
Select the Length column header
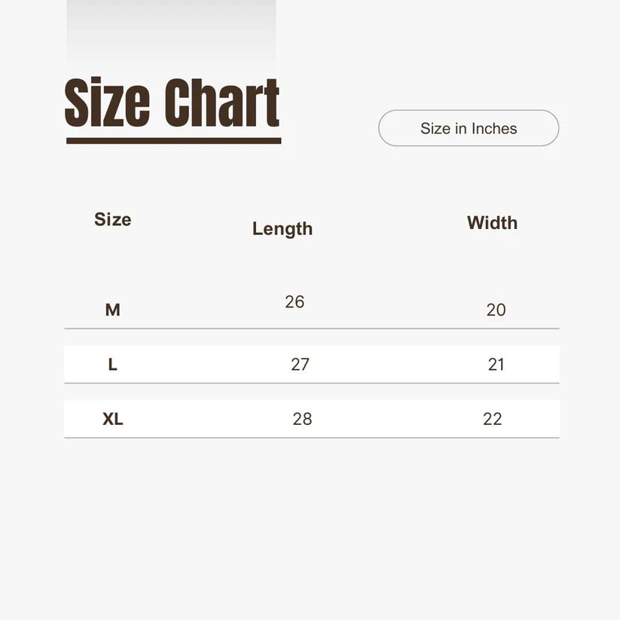(x=283, y=229)
